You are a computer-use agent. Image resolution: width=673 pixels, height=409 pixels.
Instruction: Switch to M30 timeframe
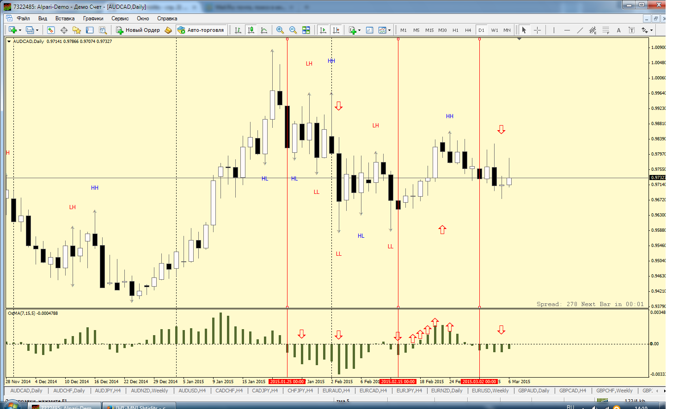click(442, 30)
